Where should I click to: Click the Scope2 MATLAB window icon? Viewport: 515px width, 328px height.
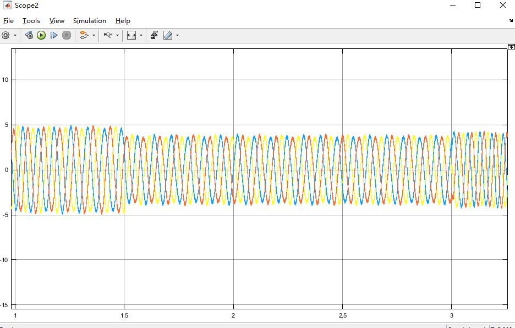click(7, 5)
